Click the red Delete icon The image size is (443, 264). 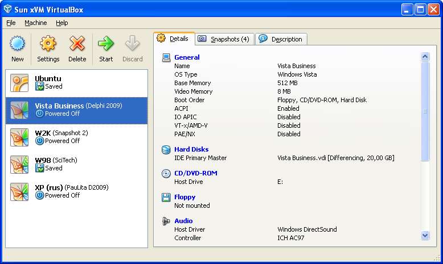tap(77, 44)
